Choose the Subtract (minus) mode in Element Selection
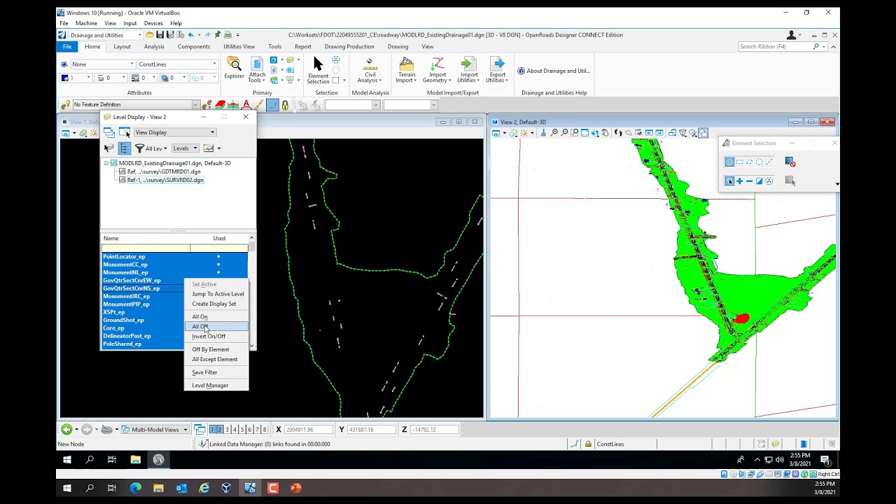This screenshot has width=896, height=504. (749, 181)
